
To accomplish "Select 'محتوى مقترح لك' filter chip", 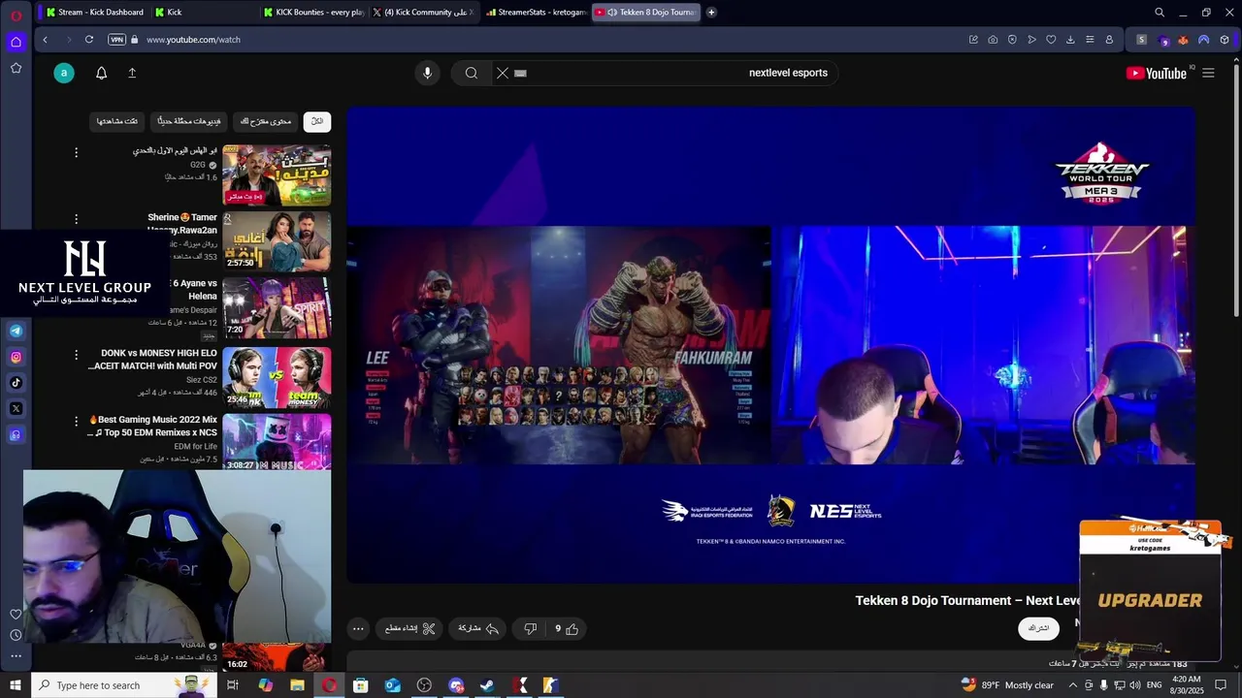I will coord(266,121).
